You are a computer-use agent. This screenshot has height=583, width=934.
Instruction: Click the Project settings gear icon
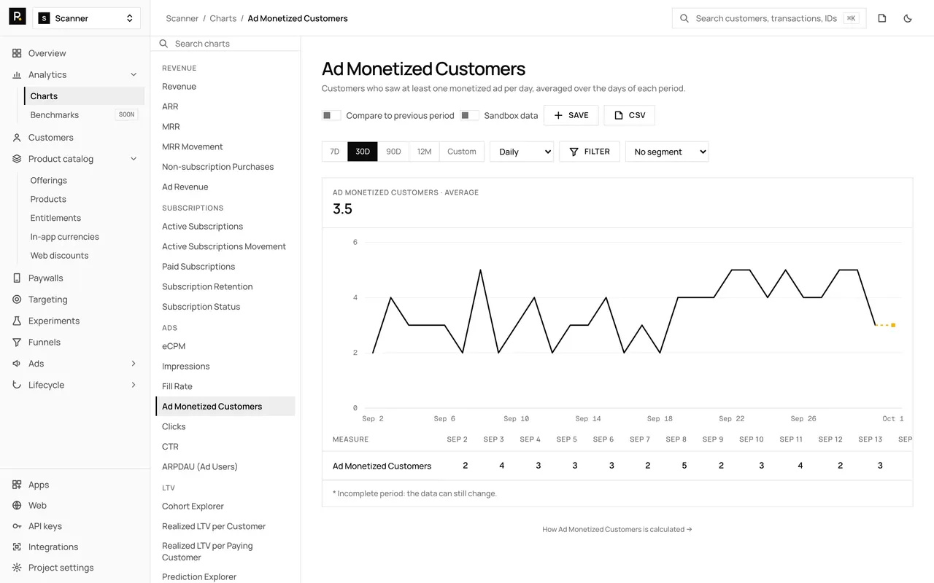pos(17,568)
